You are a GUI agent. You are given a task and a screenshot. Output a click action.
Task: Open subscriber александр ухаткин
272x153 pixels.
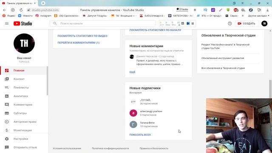(x=146, y=113)
